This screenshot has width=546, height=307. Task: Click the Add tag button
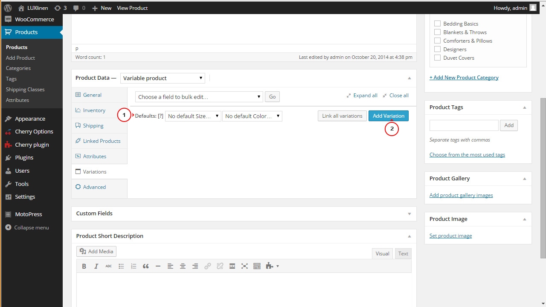pyautogui.click(x=509, y=125)
